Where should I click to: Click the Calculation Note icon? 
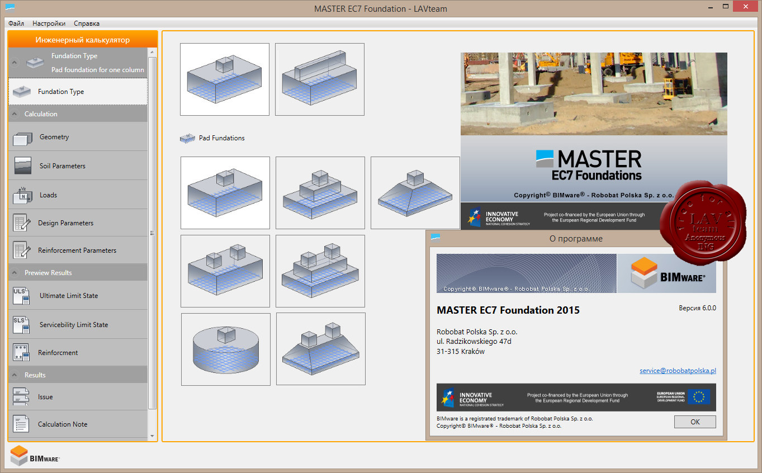21,424
